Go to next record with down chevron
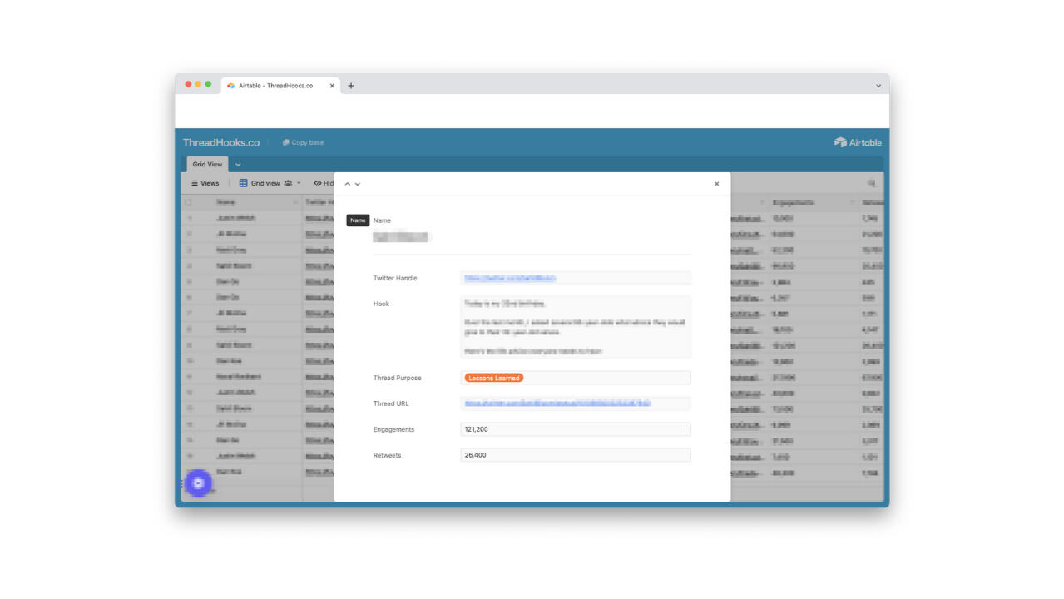 coord(358,184)
